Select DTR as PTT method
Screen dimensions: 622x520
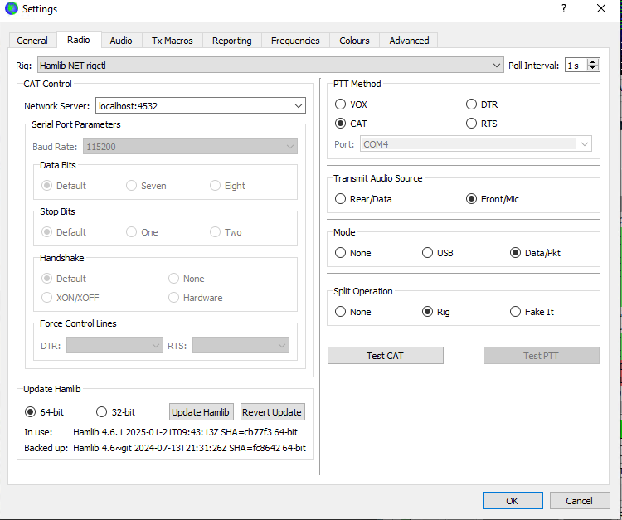click(x=473, y=104)
